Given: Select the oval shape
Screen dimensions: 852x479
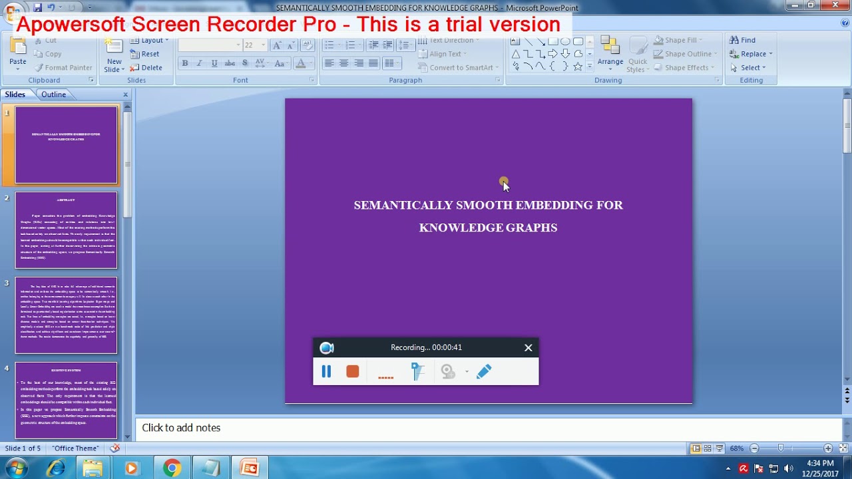Looking at the screenshot, I should (x=565, y=41).
